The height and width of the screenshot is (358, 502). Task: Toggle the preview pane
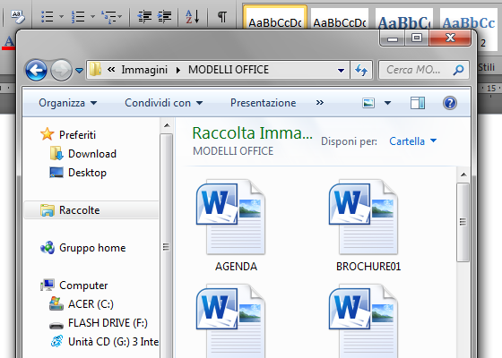pos(418,103)
